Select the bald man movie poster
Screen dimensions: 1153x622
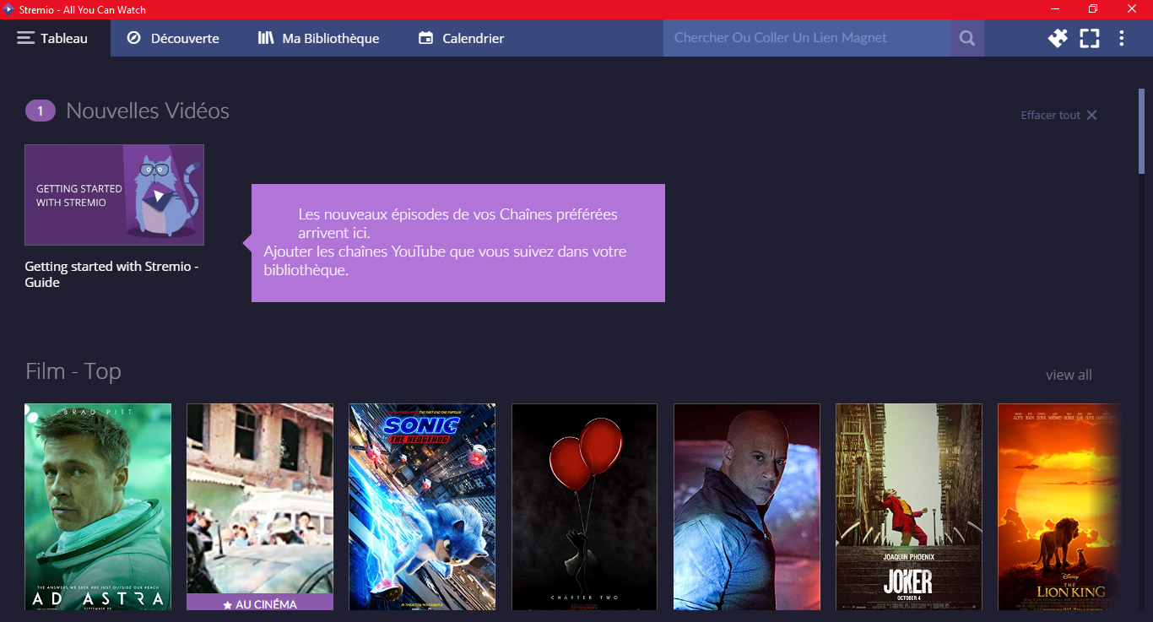point(746,506)
